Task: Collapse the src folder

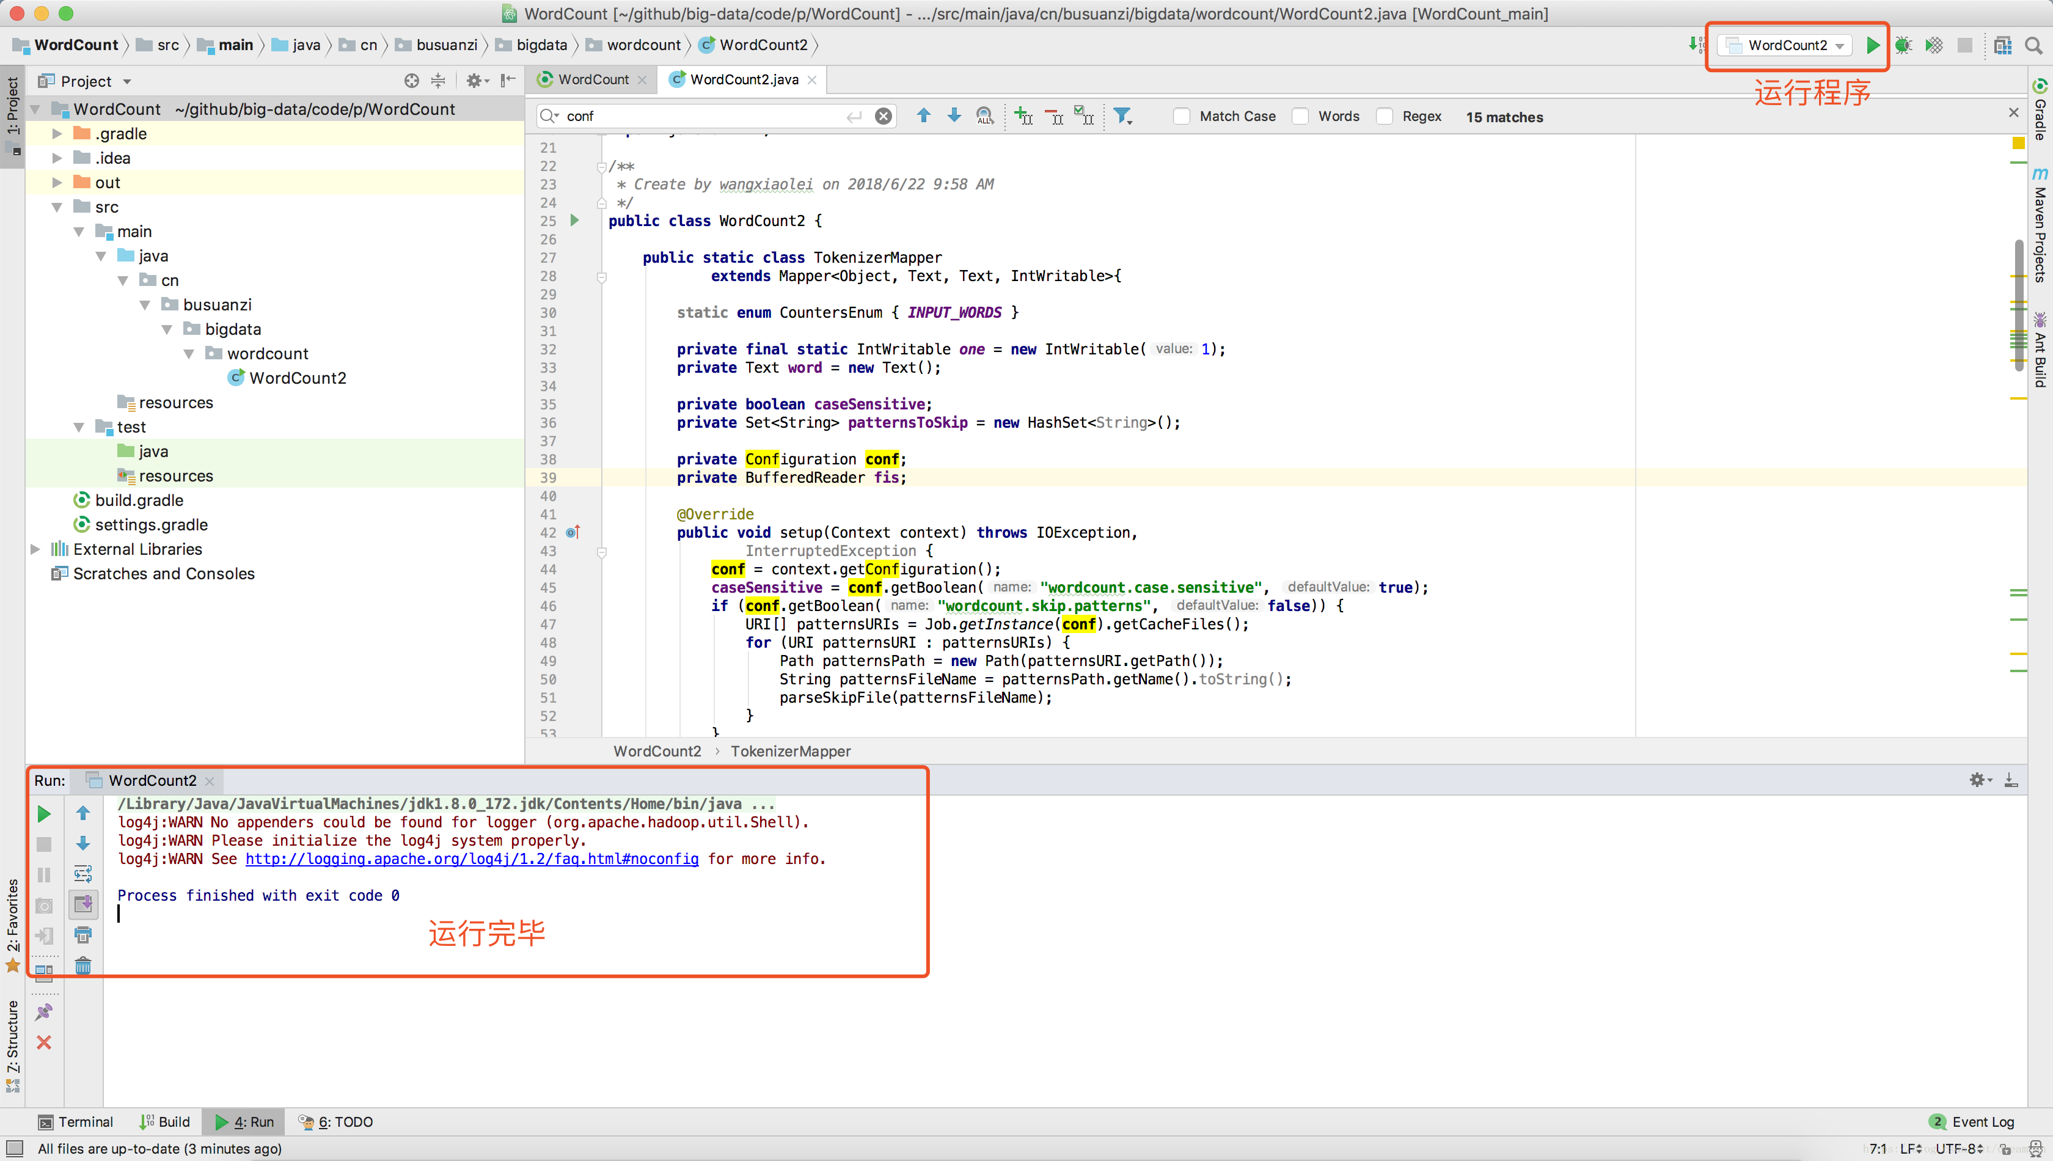Action: pyautogui.click(x=57, y=207)
